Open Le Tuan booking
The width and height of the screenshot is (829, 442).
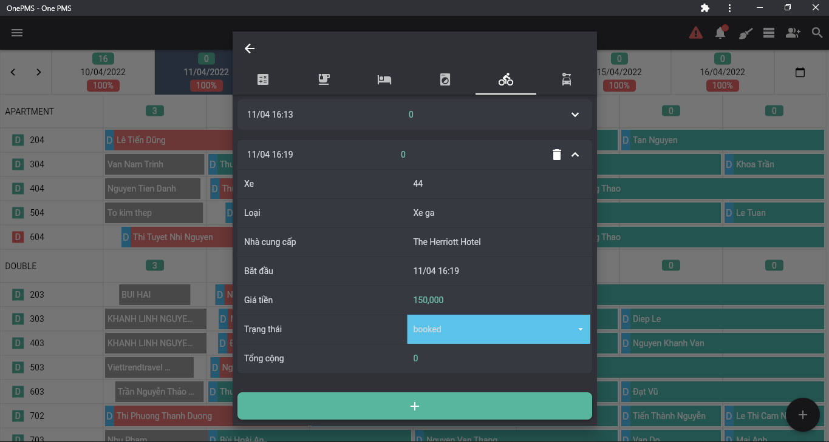774,213
